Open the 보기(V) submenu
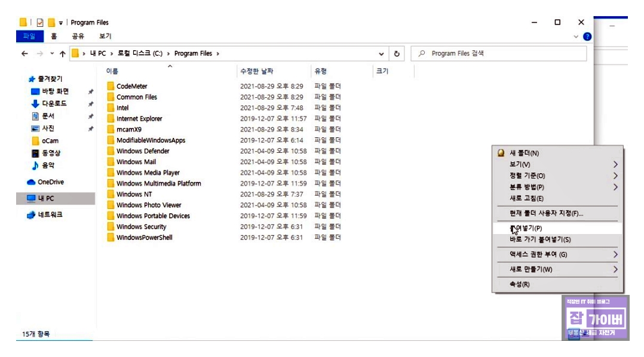The height and width of the screenshot is (357, 644). (557, 164)
